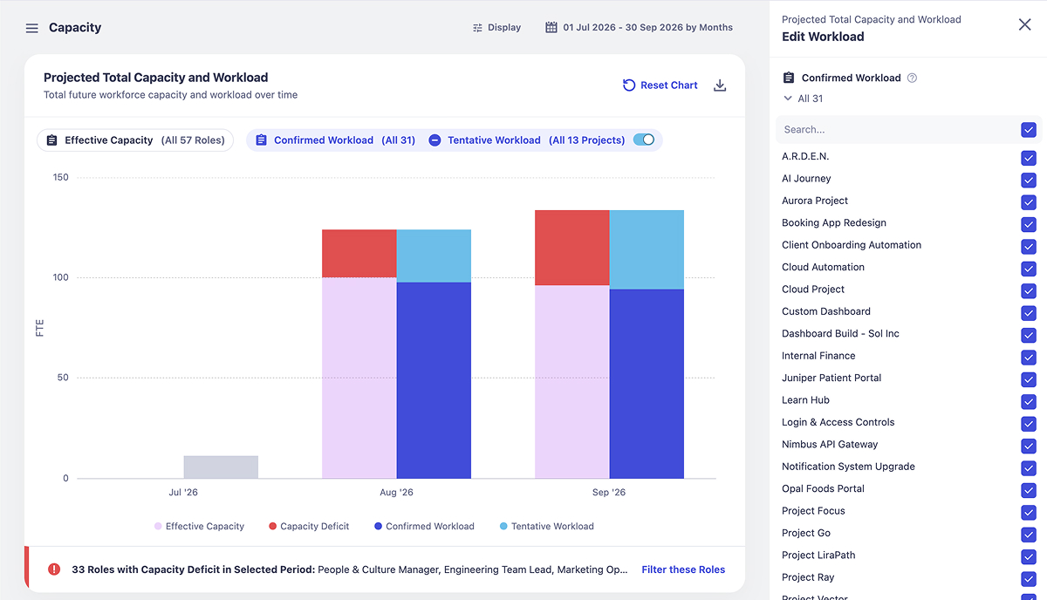Click the Search projects field

(897, 130)
